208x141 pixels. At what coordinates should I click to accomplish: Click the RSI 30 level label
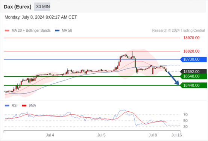(185, 127)
